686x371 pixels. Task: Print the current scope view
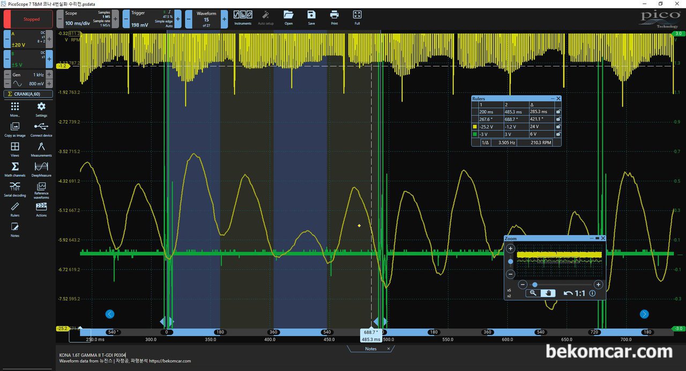click(x=334, y=17)
